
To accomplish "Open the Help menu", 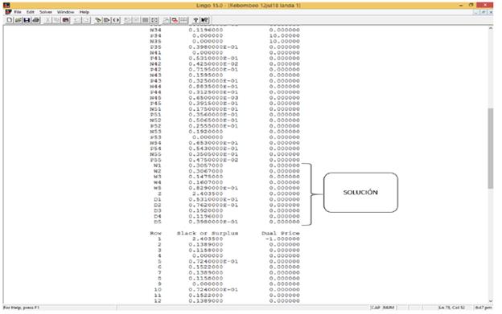I will pos(84,12).
